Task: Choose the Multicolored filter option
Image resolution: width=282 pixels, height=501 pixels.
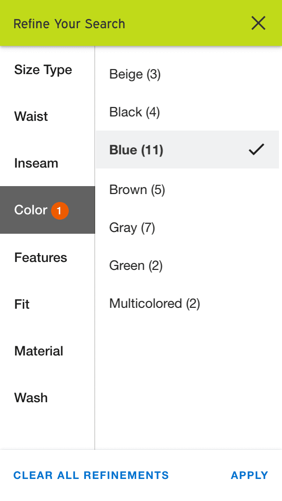Action: tap(154, 303)
